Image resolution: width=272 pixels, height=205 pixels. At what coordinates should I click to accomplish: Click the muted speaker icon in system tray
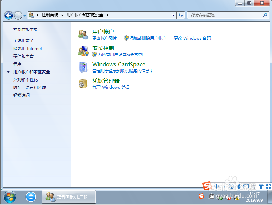click(x=228, y=198)
